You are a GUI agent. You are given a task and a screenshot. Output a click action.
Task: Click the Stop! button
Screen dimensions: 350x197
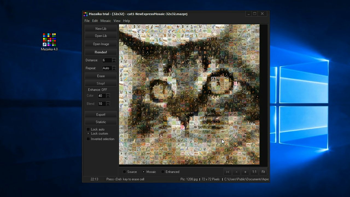click(x=101, y=83)
